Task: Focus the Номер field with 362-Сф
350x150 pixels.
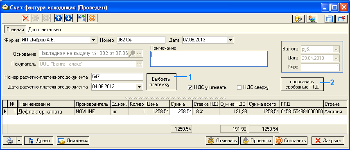Action: click(x=141, y=40)
